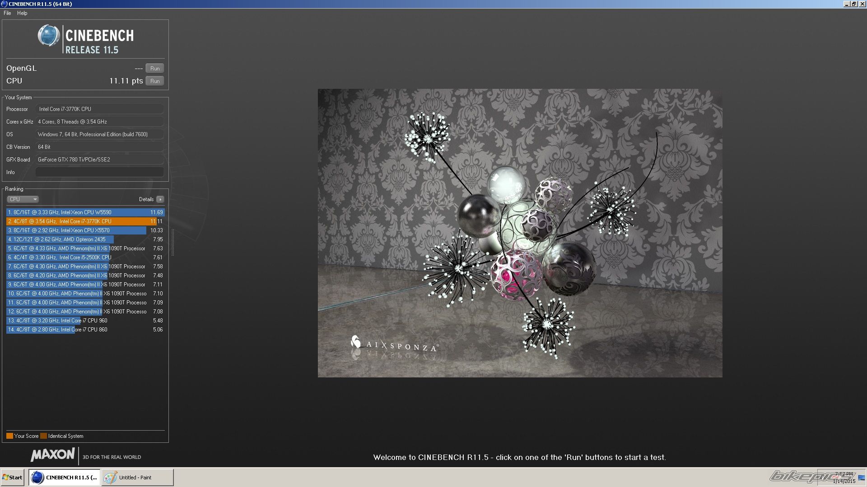Run the CPU benchmark

[x=155, y=81]
